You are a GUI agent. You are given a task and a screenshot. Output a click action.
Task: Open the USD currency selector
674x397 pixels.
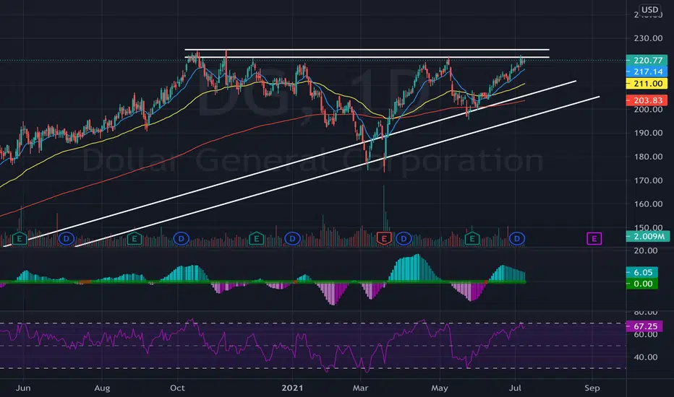coord(649,9)
